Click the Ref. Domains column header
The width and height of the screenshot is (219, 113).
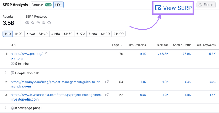(x=137, y=45)
